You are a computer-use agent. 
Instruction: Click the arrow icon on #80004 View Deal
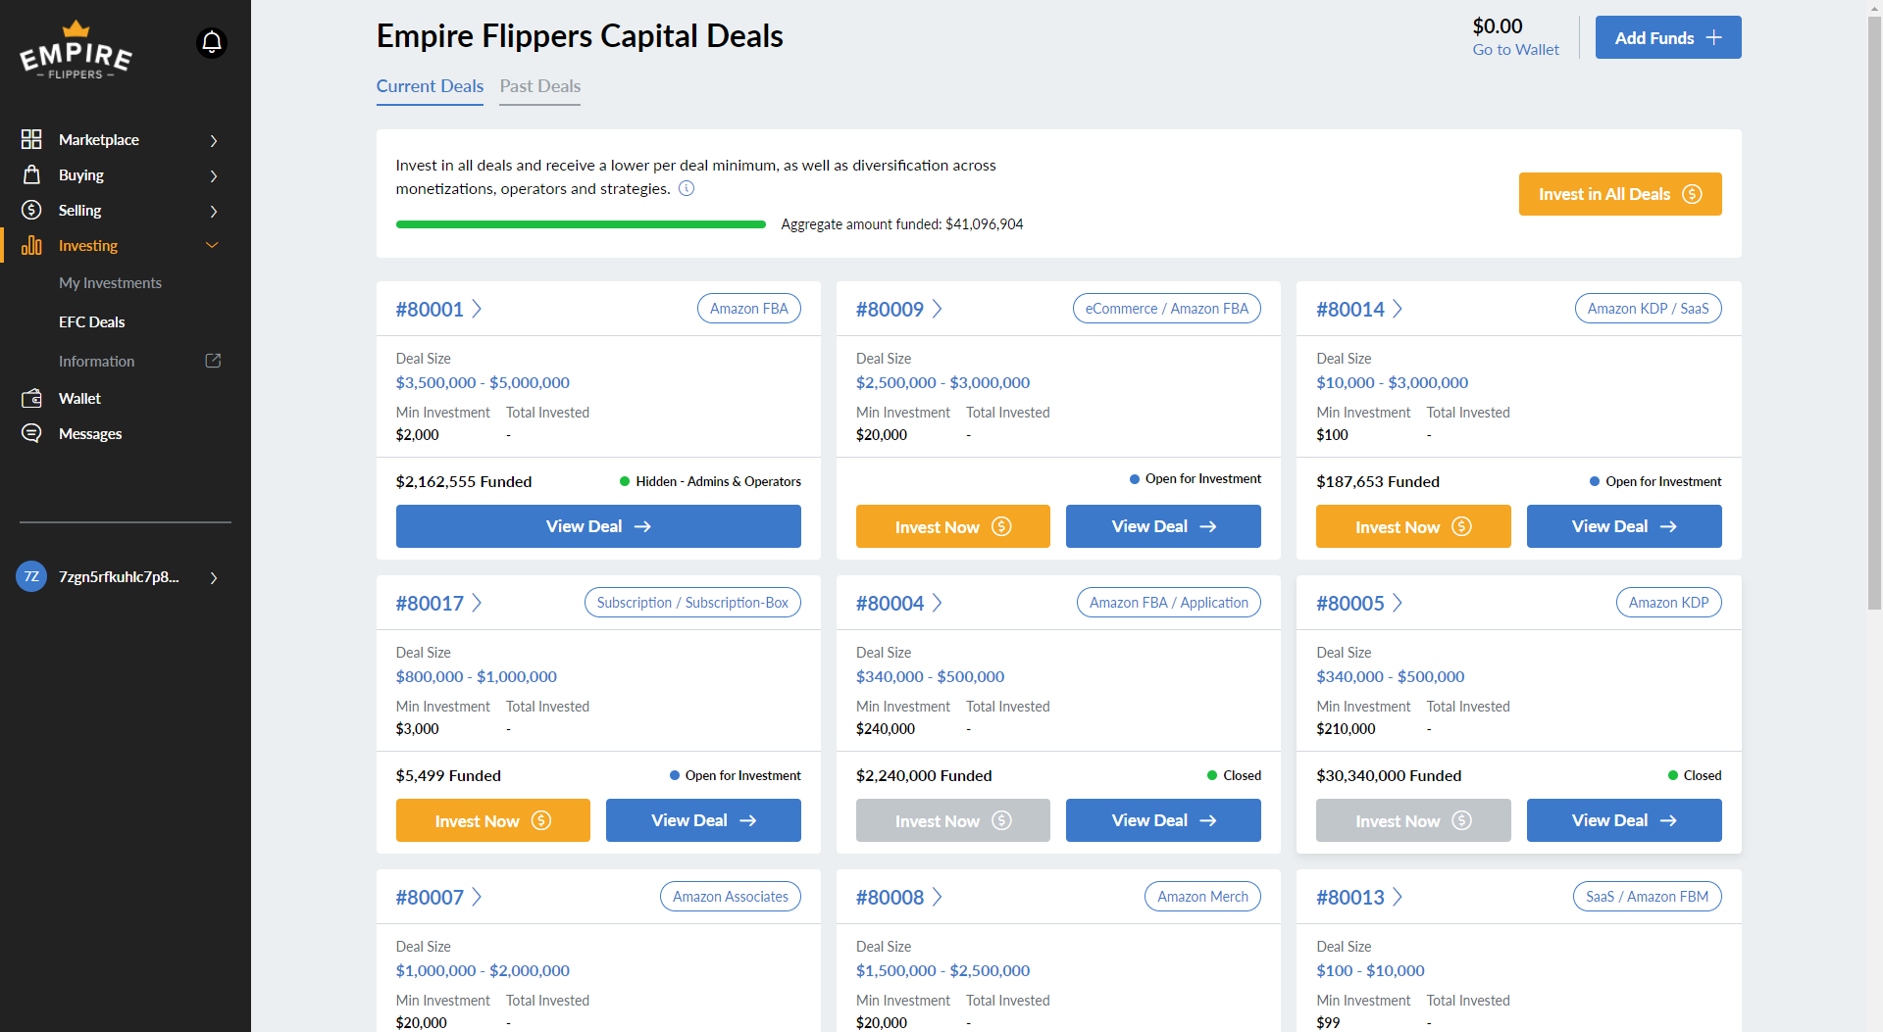coord(1208,820)
